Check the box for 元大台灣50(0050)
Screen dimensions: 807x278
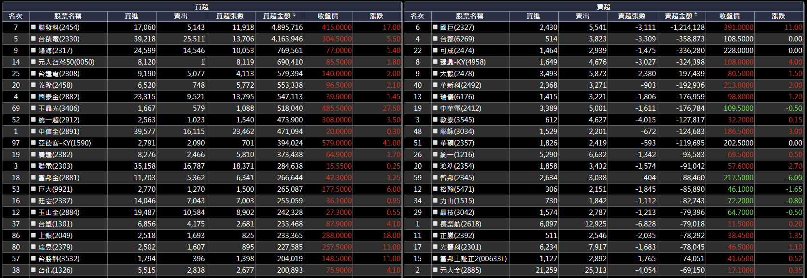click(33, 62)
